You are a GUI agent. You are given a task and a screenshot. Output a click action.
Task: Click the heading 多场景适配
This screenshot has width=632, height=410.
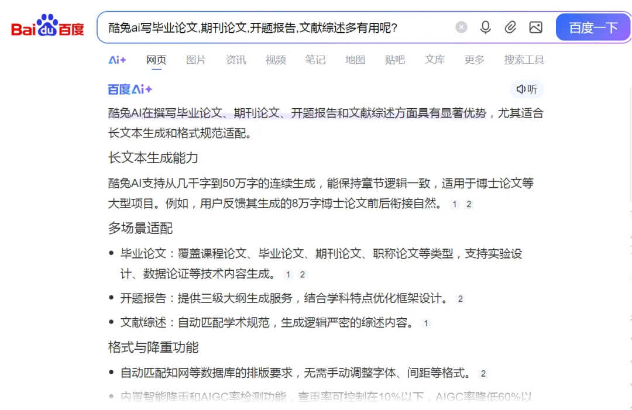tap(140, 228)
